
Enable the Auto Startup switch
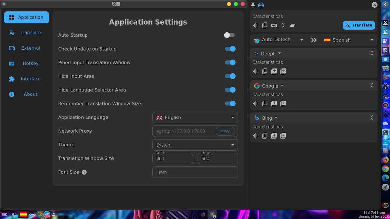229,35
